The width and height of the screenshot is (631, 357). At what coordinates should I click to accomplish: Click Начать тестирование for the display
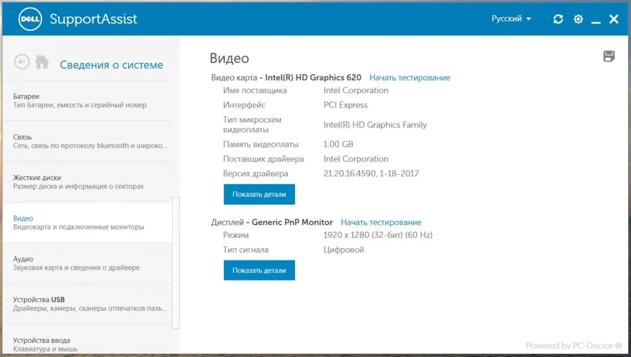pyautogui.click(x=381, y=222)
